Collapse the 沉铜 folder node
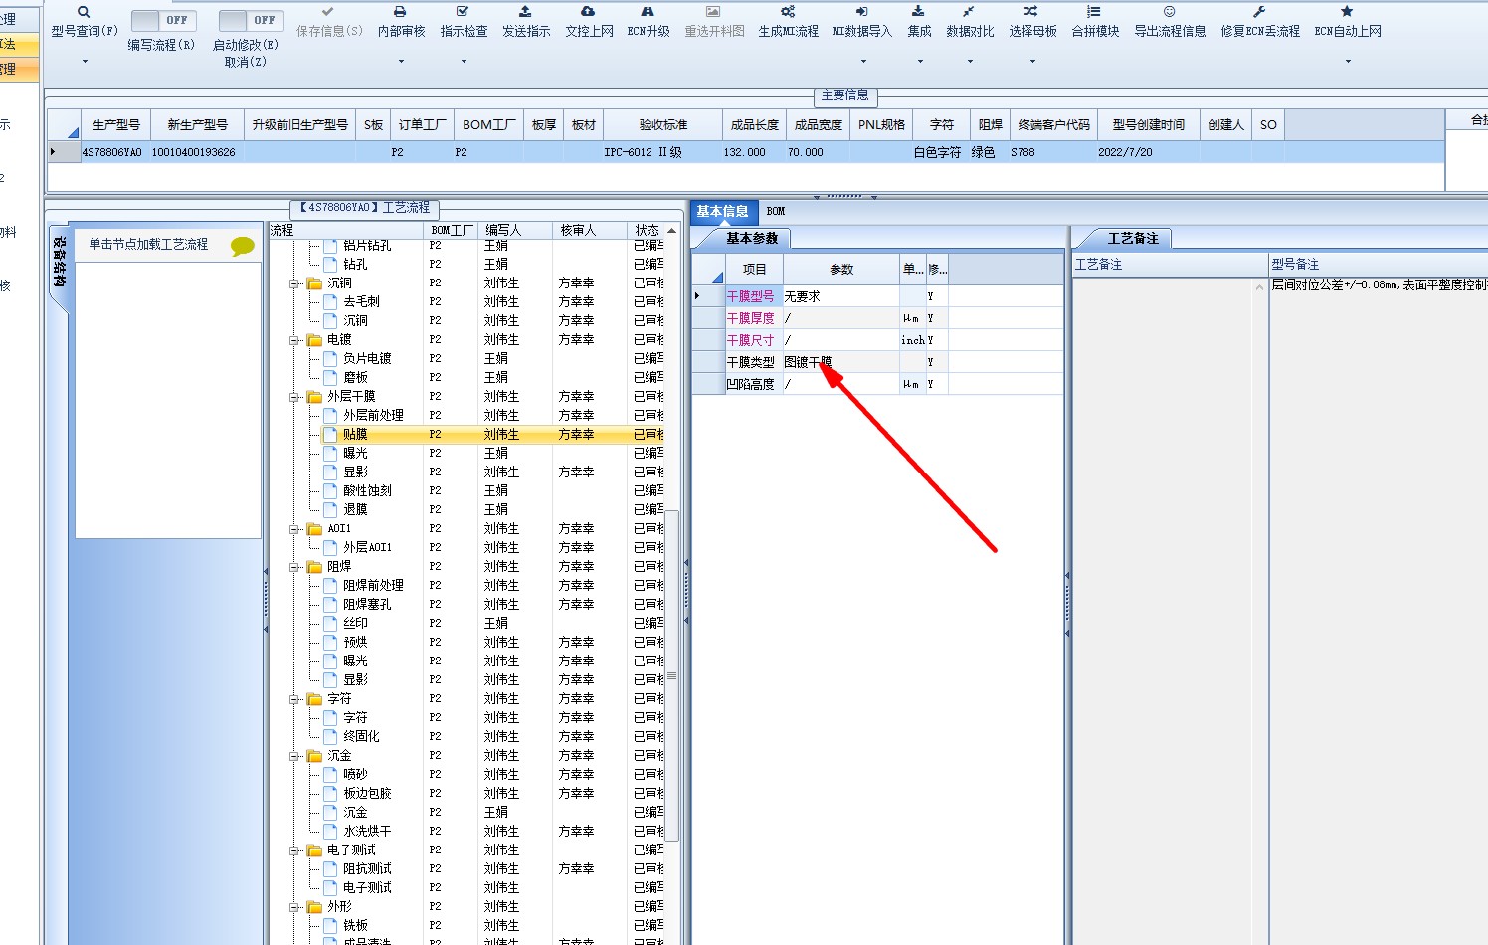 point(294,284)
